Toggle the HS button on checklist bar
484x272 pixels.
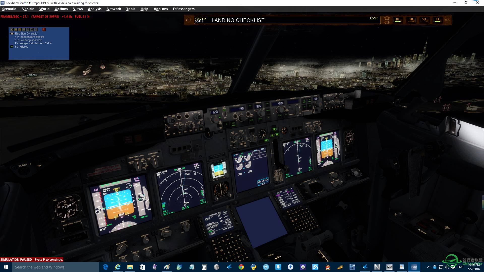point(398,20)
